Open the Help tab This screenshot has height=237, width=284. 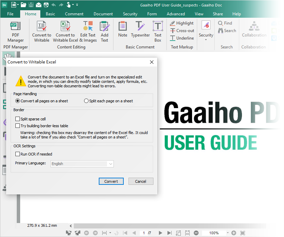tap(236, 14)
